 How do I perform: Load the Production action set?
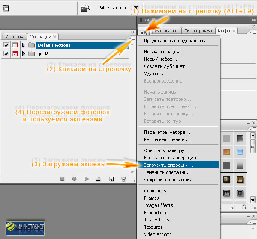[178, 212]
